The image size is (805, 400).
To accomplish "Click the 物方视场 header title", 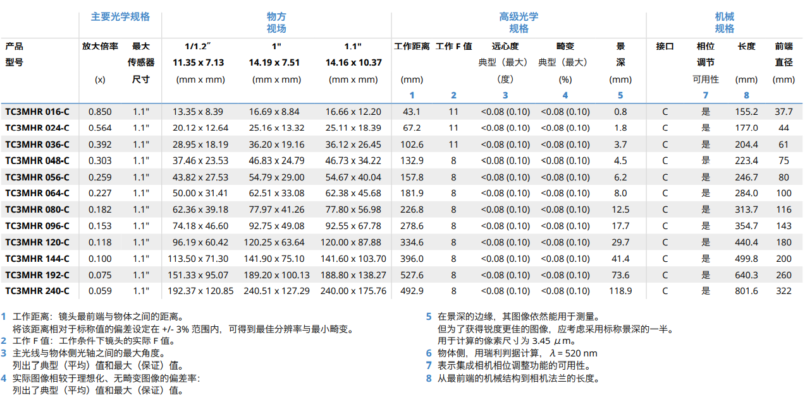I will [x=276, y=23].
